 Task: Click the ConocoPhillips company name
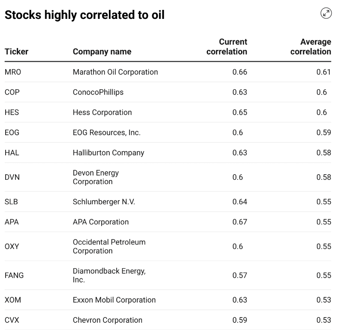tap(98, 92)
